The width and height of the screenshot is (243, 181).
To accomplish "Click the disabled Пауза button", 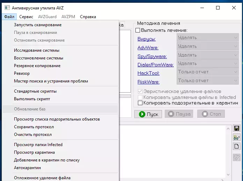I will coord(179,114).
